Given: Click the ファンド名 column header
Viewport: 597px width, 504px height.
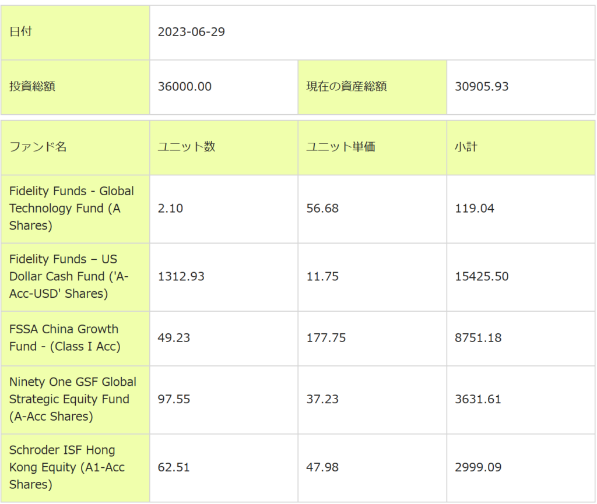Looking at the screenshot, I should [x=38, y=147].
